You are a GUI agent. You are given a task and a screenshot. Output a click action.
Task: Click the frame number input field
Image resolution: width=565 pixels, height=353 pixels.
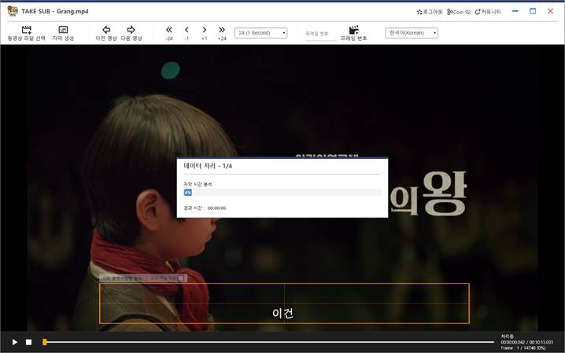(321, 34)
